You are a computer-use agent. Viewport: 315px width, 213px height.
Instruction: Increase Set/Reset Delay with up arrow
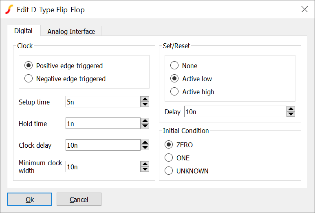(291, 109)
